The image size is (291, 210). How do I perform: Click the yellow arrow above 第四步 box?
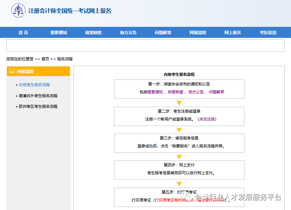tap(179, 156)
